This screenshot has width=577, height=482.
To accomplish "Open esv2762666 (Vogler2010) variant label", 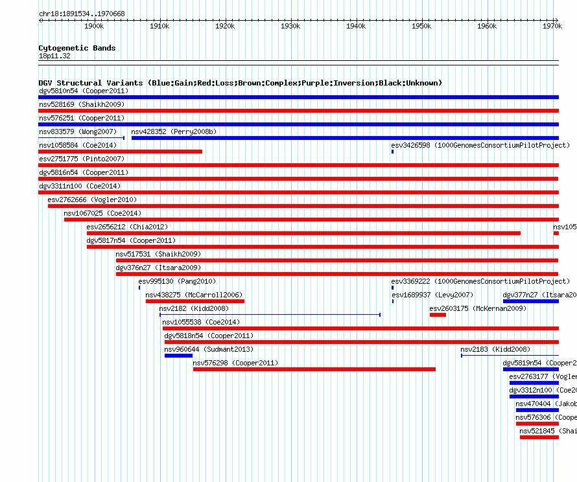I will 92,200.
